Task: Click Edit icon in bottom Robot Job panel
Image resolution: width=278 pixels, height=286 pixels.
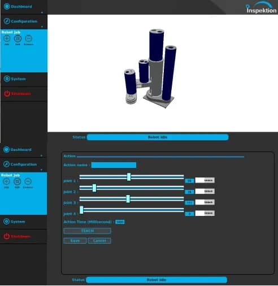Action: [17, 181]
